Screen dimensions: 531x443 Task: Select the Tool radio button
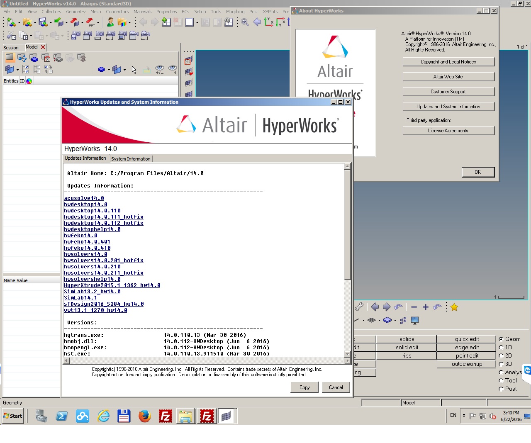coord(501,381)
